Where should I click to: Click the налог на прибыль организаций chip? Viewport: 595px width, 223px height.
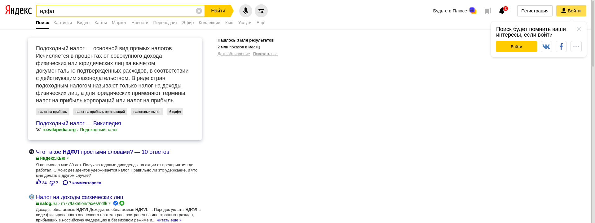coord(100,112)
